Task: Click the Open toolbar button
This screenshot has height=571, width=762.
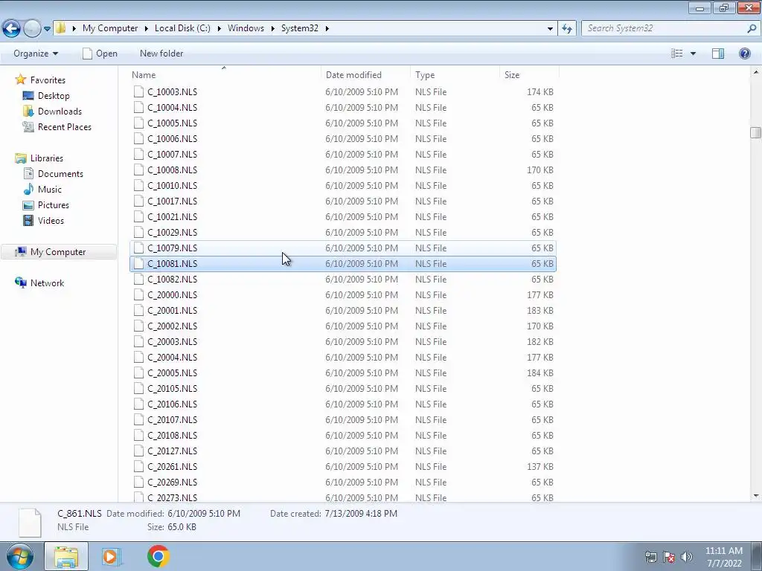Action: pyautogui.click(x=100, y=54)
